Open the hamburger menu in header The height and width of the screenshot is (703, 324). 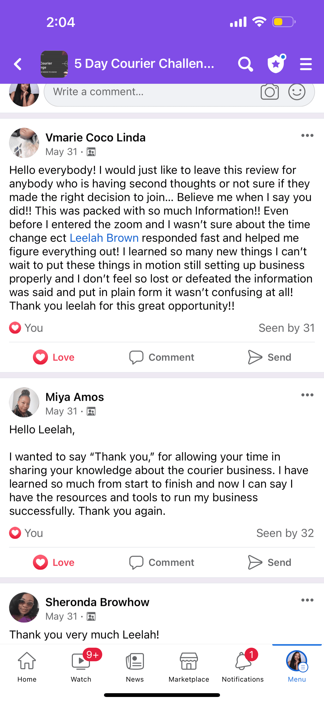(x=306, y=64)
